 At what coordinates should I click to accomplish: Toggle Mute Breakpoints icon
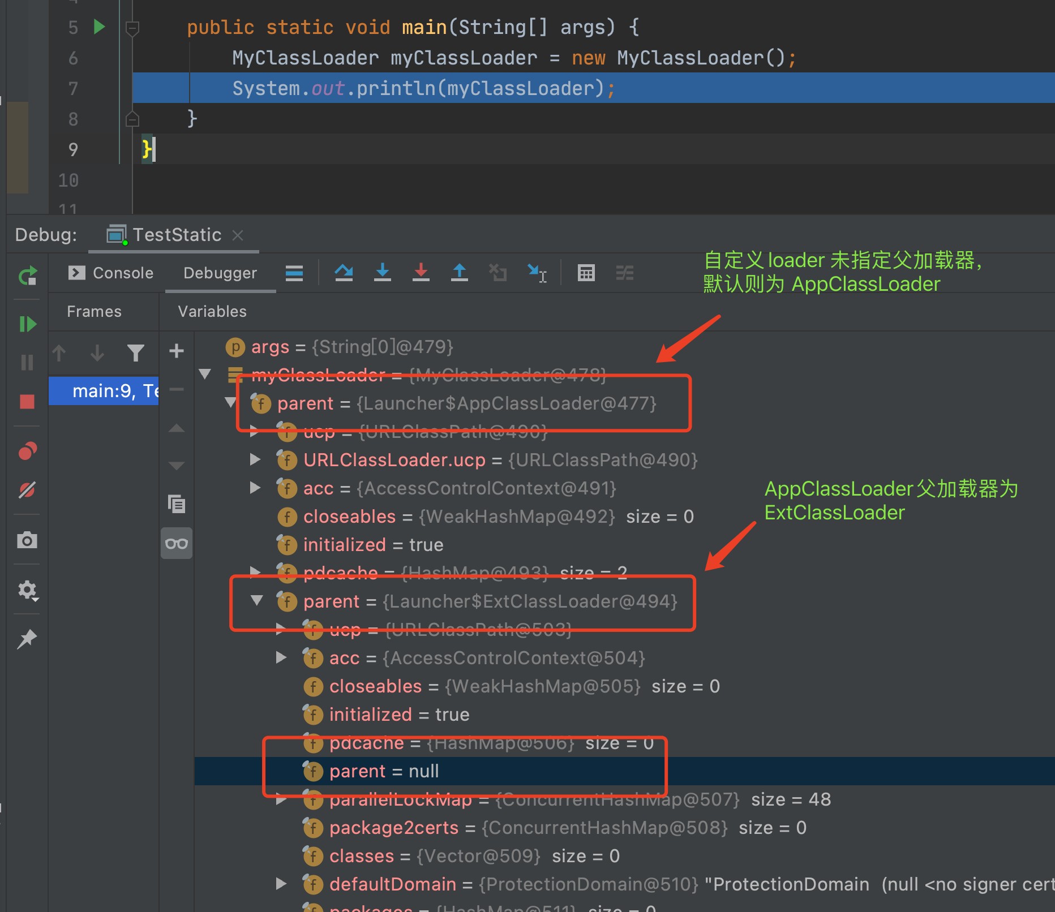click(27, 490)
